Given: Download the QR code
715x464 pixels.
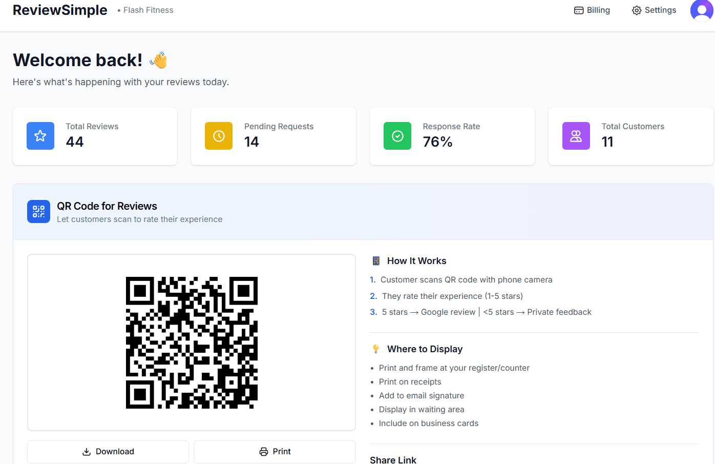Looking at the screenshot, I should tap(108, 452).
